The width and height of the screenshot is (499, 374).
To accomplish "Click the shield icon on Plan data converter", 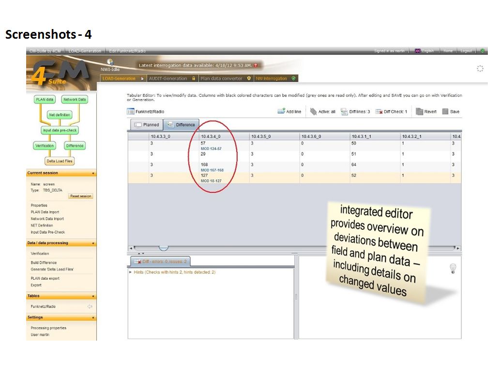I will click(x=249, y=78).
